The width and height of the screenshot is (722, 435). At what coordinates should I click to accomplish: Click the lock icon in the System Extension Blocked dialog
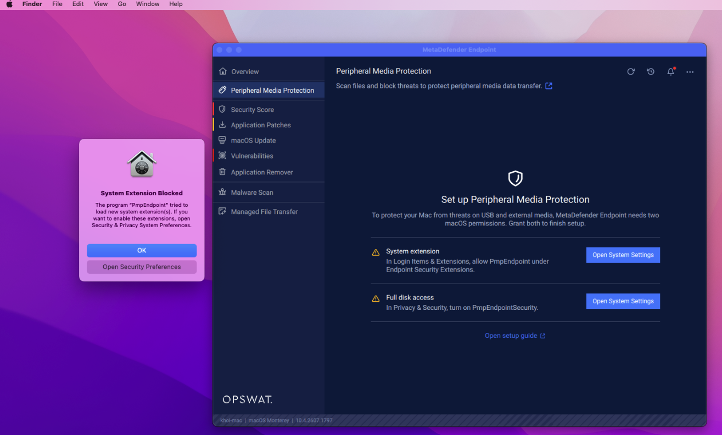[142, 163]
